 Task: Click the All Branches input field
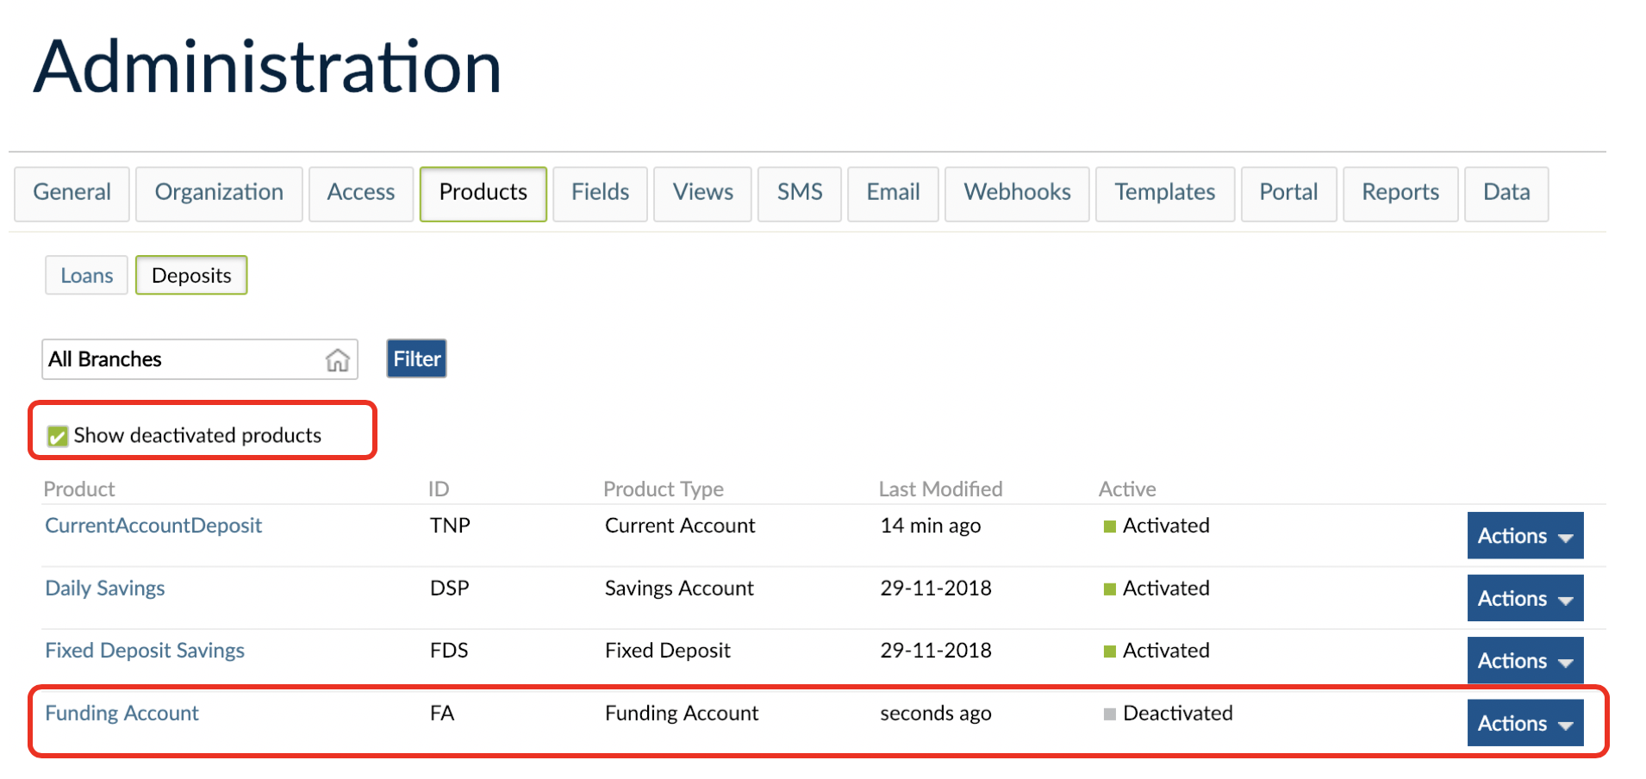coord(172,359)
